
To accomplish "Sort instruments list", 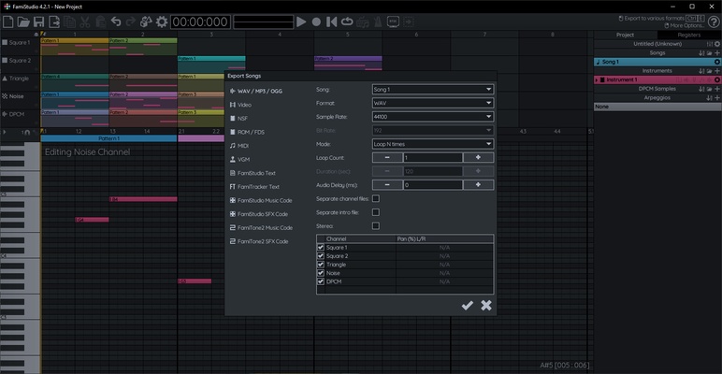I will [x=701, y=71].
